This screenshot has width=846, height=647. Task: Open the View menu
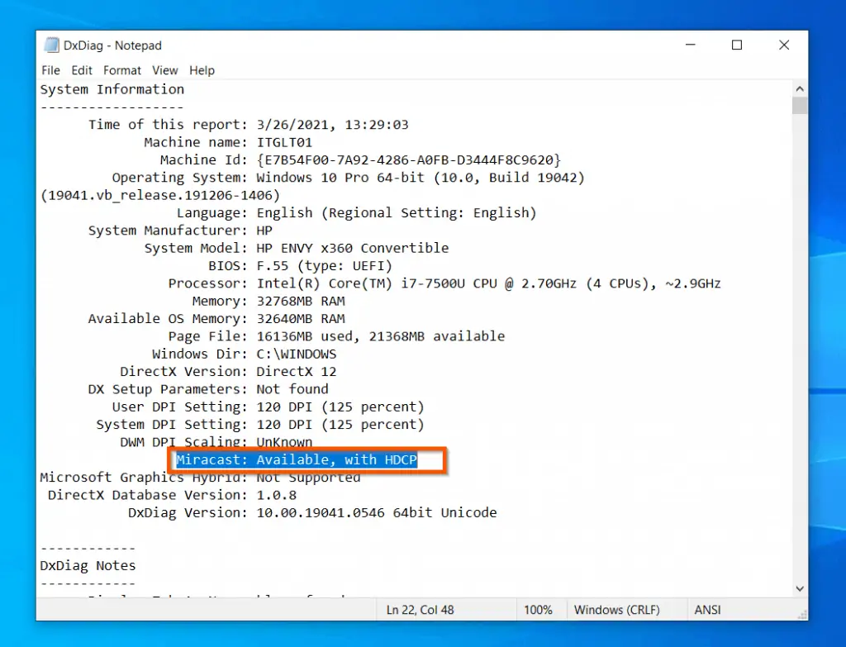click(164, 70)
